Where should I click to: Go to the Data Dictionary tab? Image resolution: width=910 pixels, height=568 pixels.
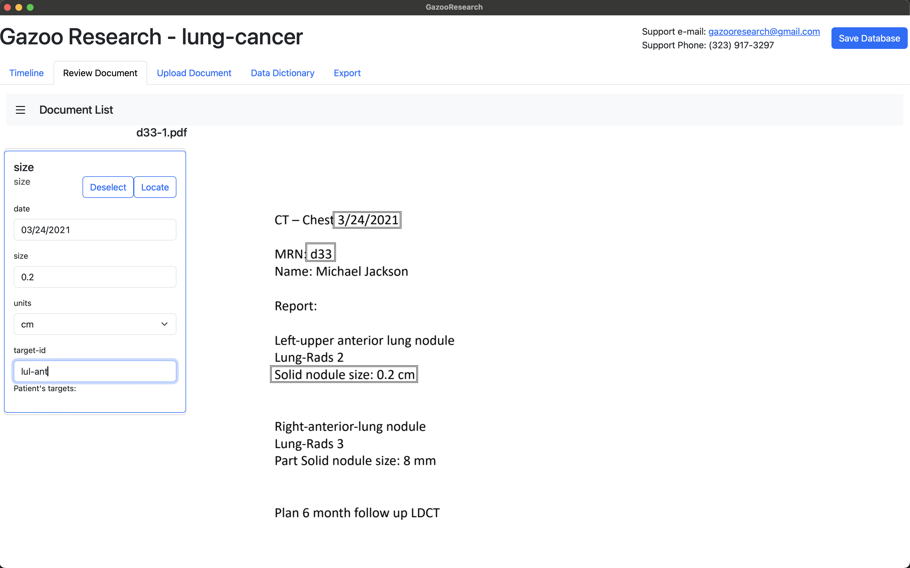[282, 73]
